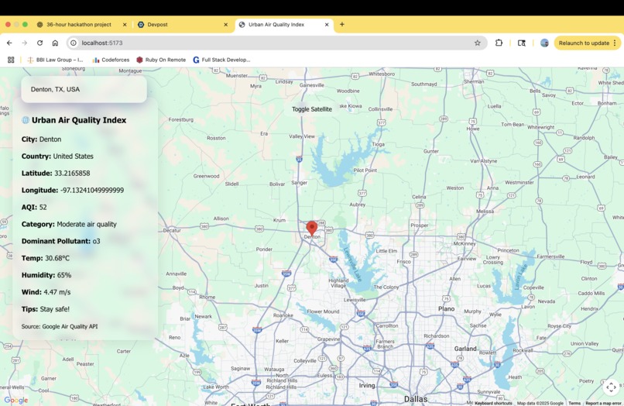Toggle Satellite map view

pos(311,109)
